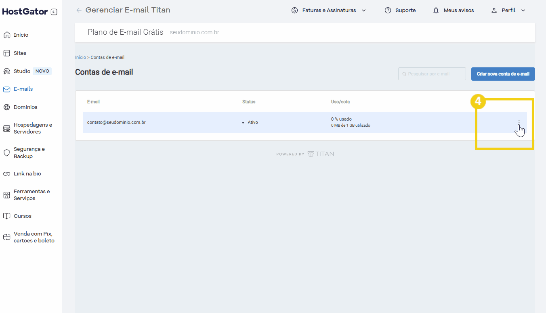Go to Domínios section
Viewport: 546px width, 313px height.
pos(25,107)
